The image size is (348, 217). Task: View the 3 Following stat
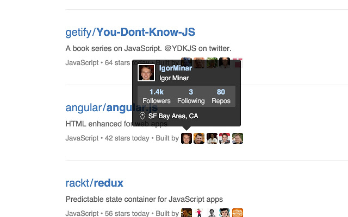click(191, 97)
